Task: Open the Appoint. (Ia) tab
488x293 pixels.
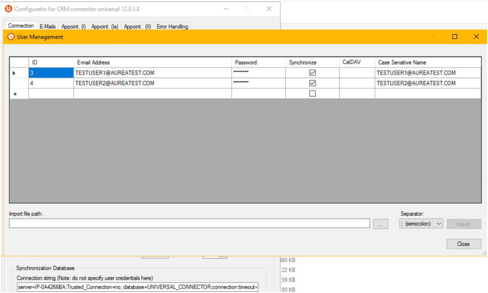Action: click(x=105, y=26)
